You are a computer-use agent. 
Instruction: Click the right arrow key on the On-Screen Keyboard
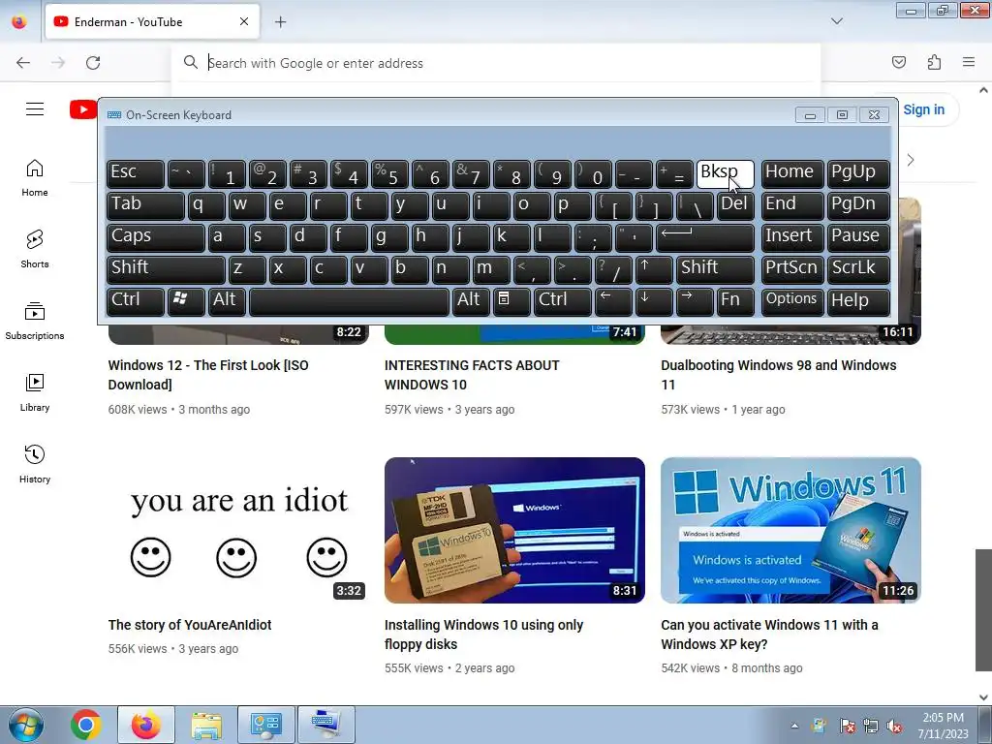(695, 302)
